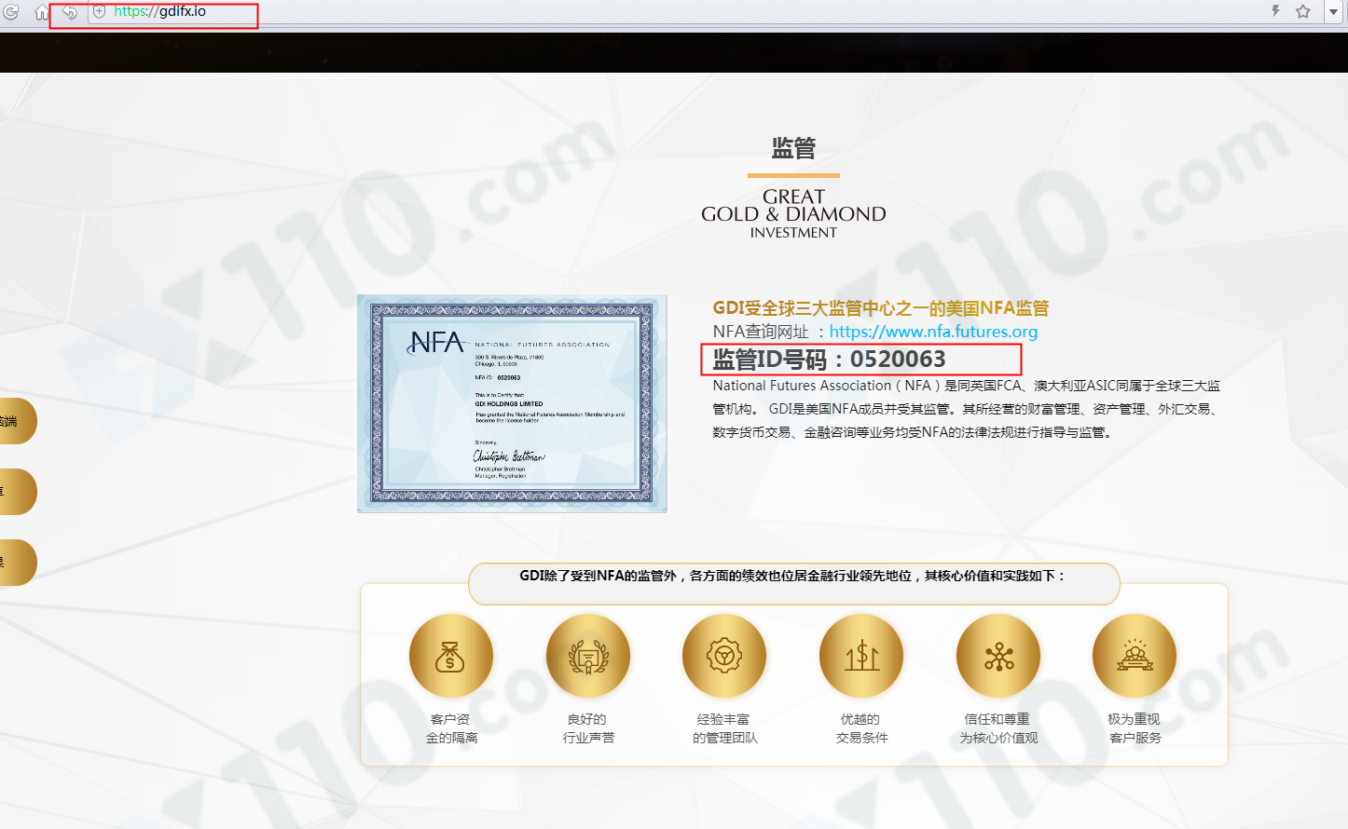Click the network nodes trust icon

[998, 656]
